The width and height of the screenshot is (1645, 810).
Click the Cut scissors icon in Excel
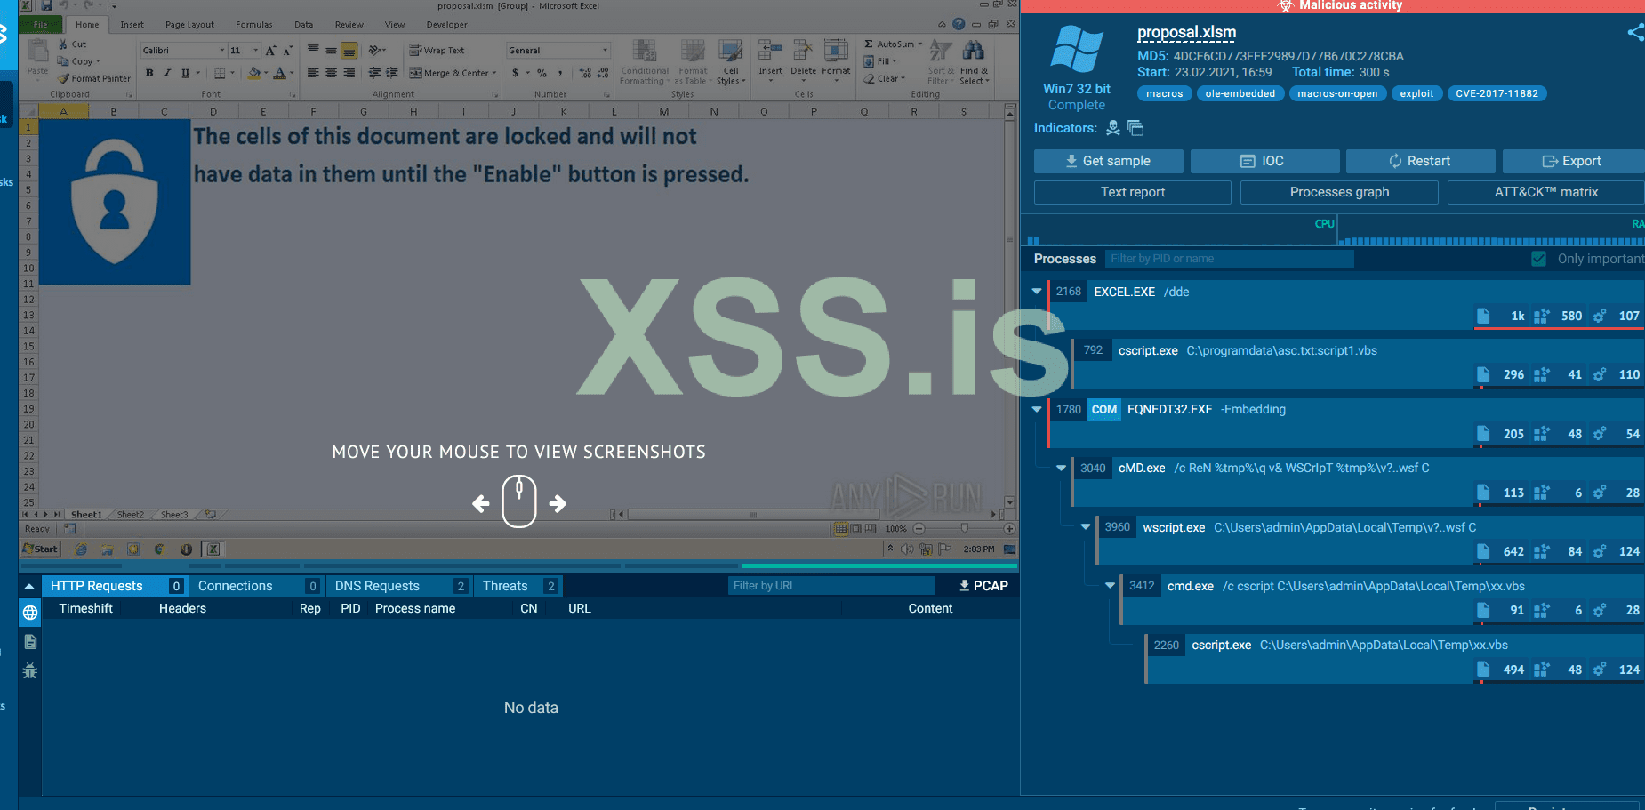click(63, 44)
